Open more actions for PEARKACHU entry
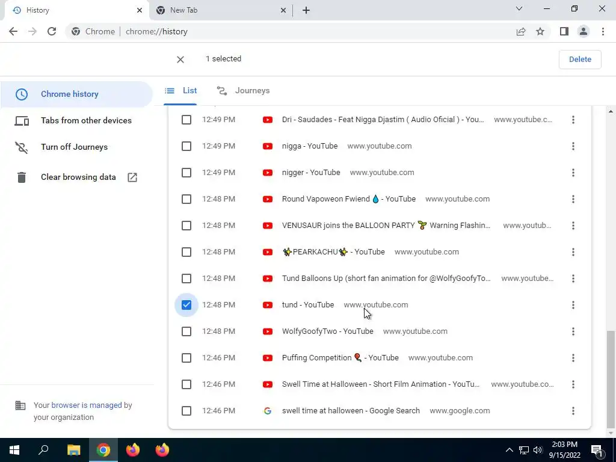 coord(573,252)
